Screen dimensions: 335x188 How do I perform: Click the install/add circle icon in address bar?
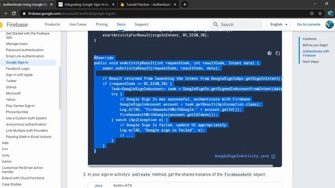click(312, 14)
